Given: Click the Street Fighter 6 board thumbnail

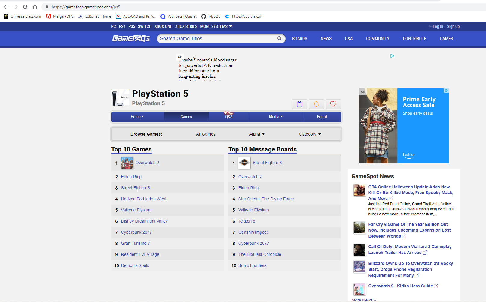Looking at the screenshot, I should tap(244, 163).
